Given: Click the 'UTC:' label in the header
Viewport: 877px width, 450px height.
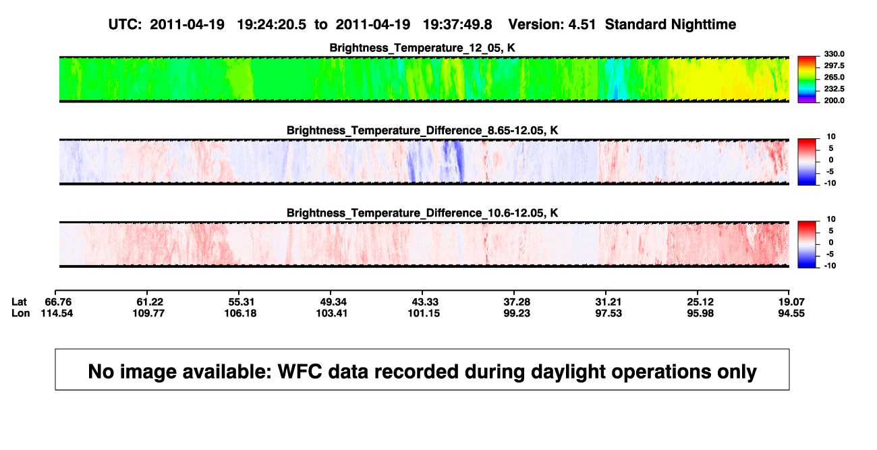Looking at the screenshot, I should click(124, 25).
